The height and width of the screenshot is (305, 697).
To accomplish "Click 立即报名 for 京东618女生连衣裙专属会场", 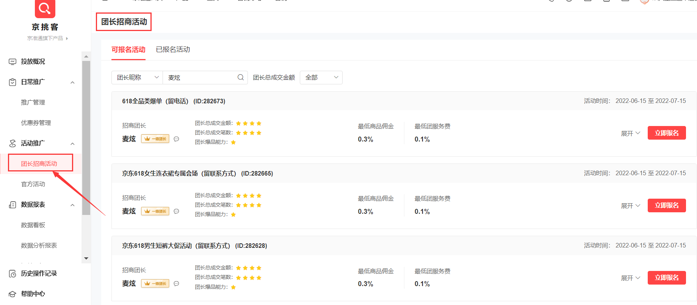I will tap(667, 205).
